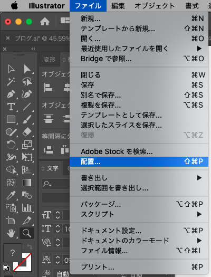Adjust the font size stepper arrows
The width and height of the screenshot is (211, 277).
[57, 215]
